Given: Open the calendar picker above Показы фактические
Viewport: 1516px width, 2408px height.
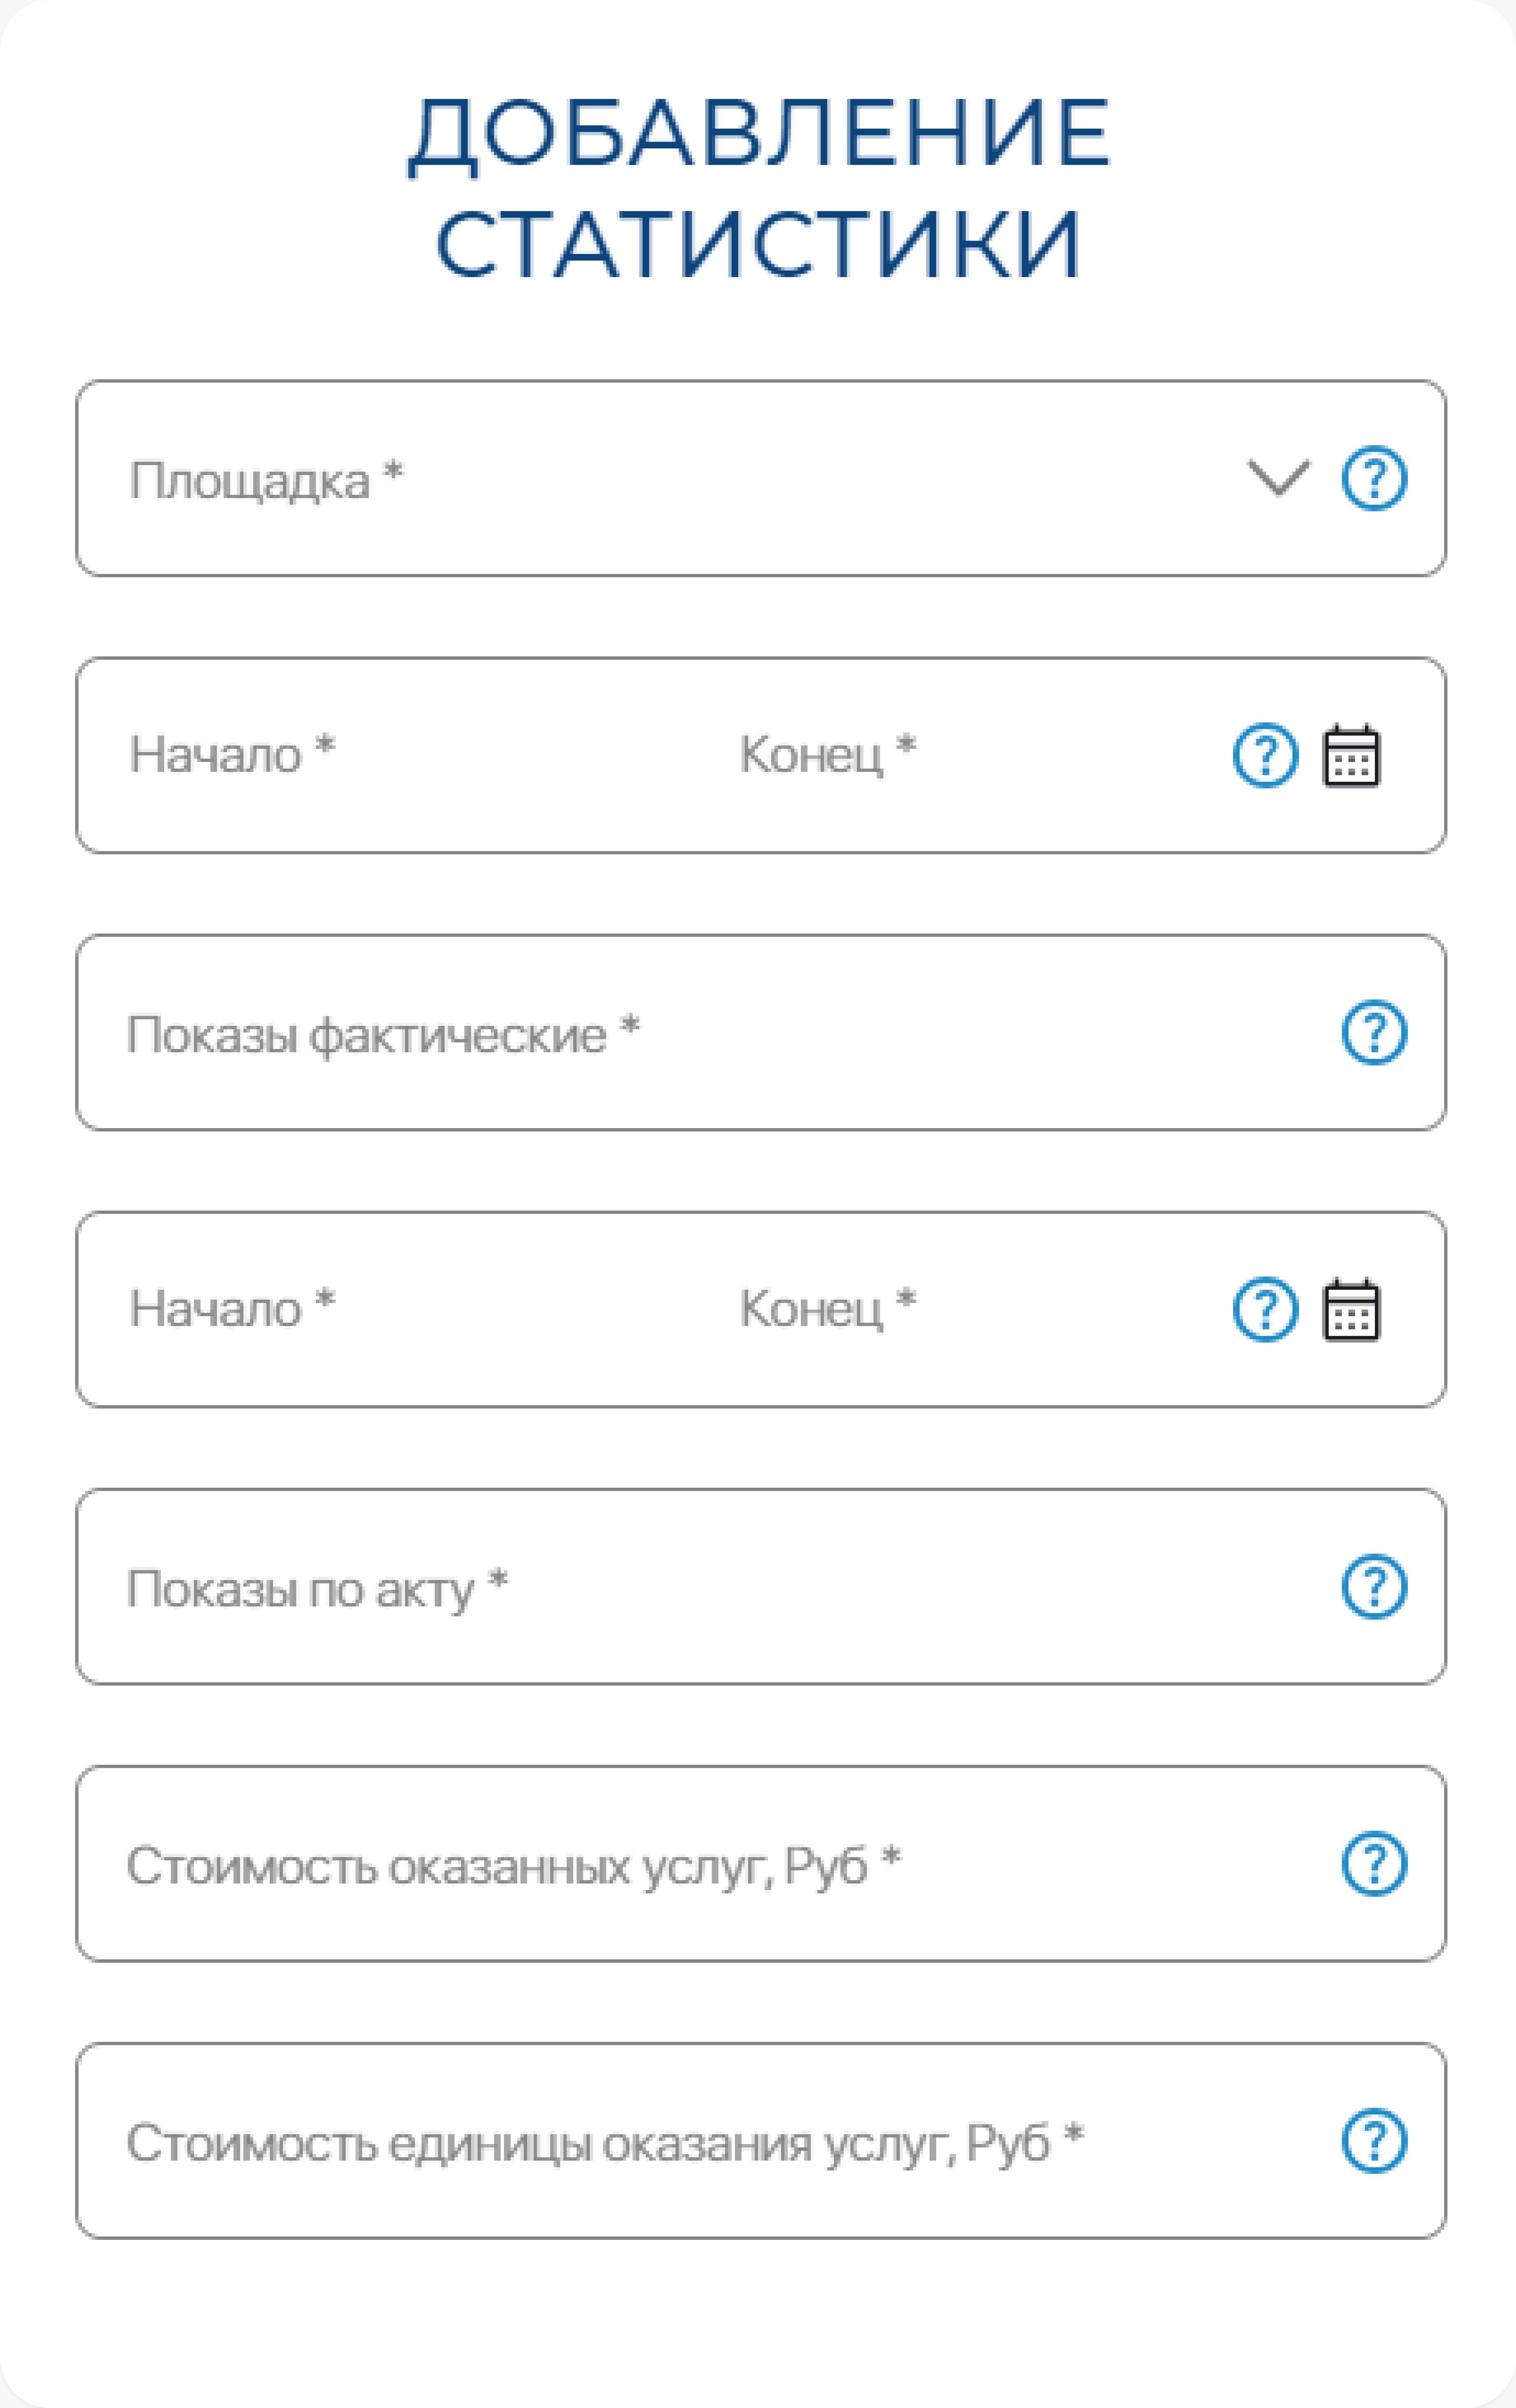Looking at the screenshot, I should (x=1351, y=755).
